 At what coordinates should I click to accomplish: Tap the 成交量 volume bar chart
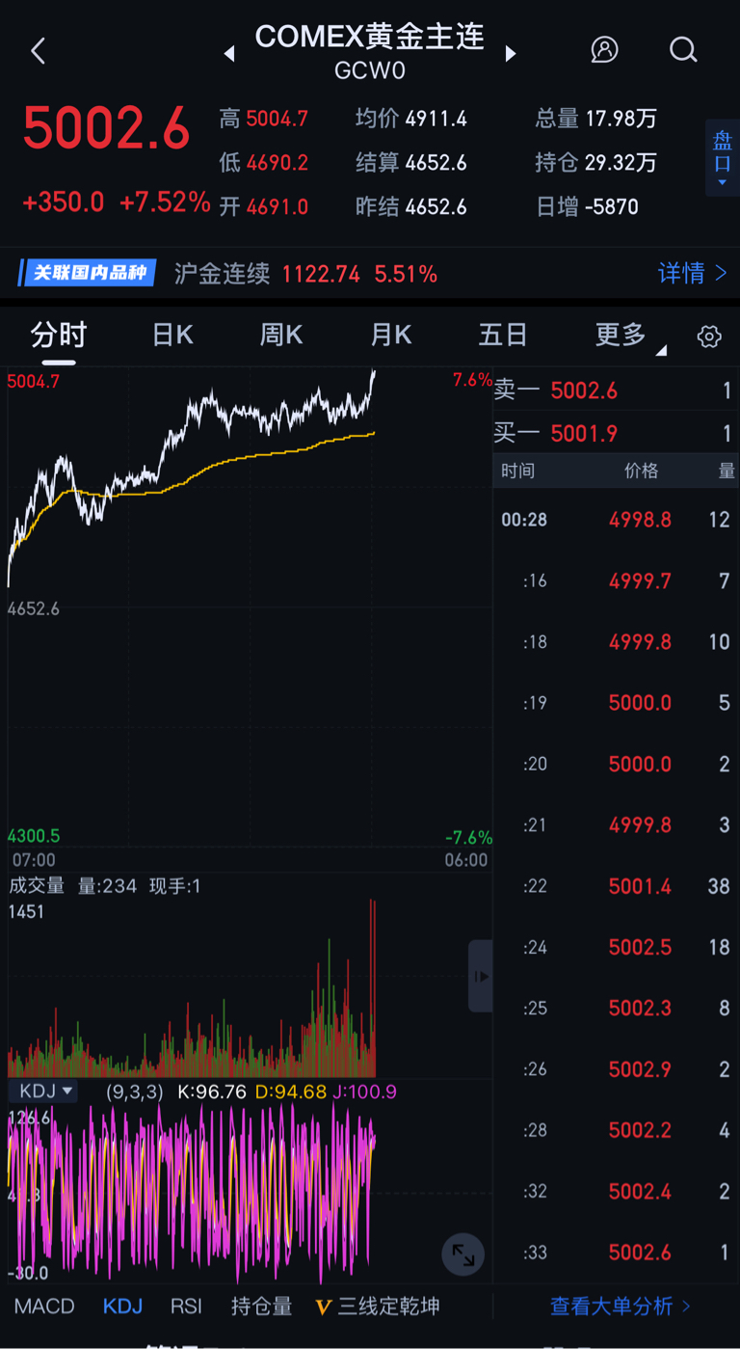point(250,988)
